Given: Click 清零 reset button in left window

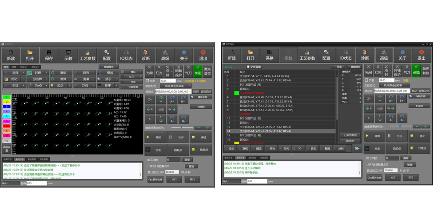Looking at the screenshot, I should tap(187, 159).
